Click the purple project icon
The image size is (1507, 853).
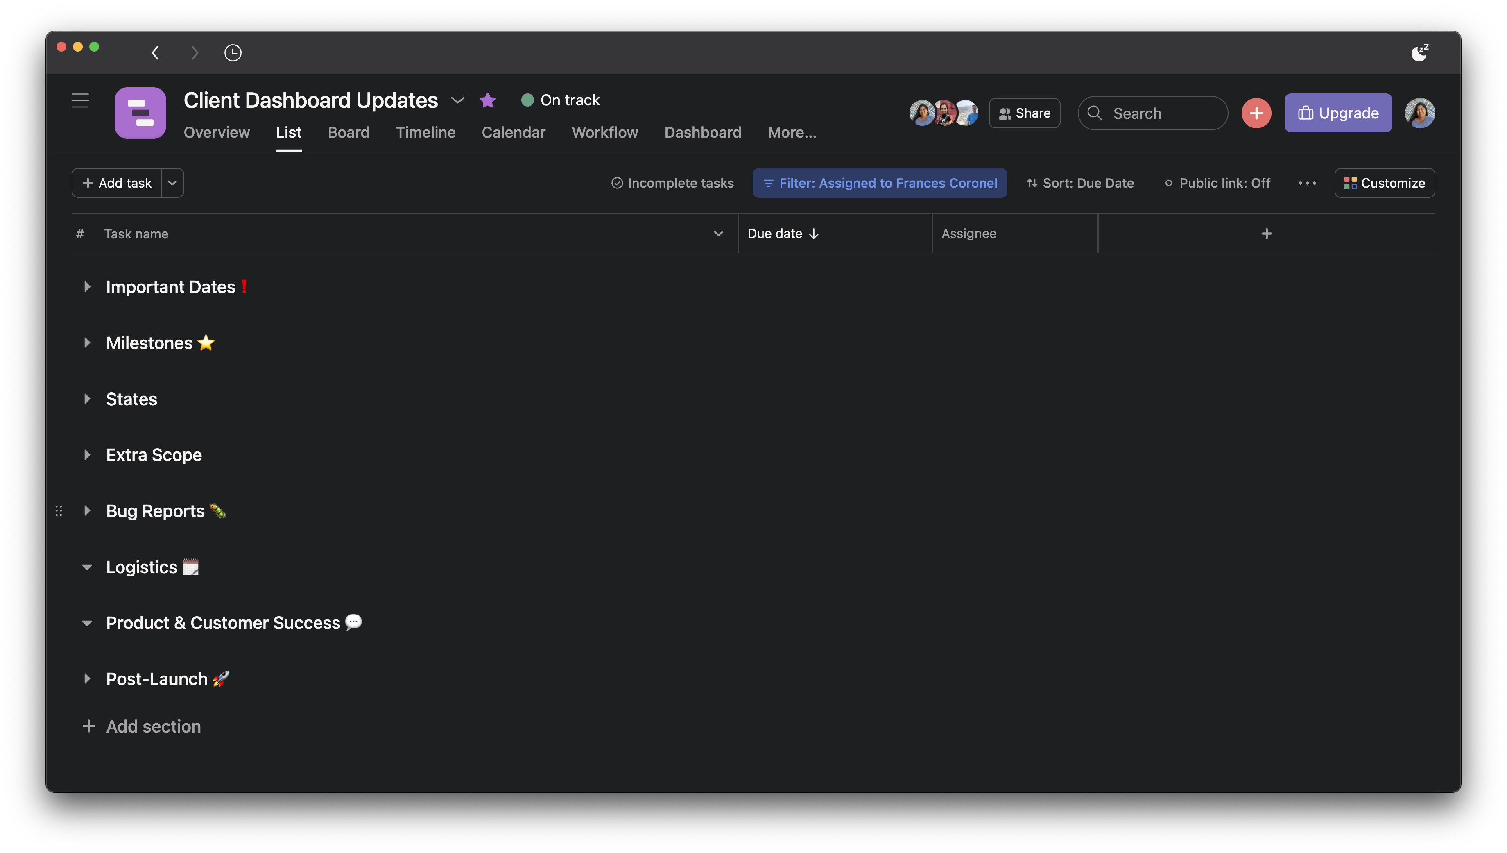tap(140, 113)
